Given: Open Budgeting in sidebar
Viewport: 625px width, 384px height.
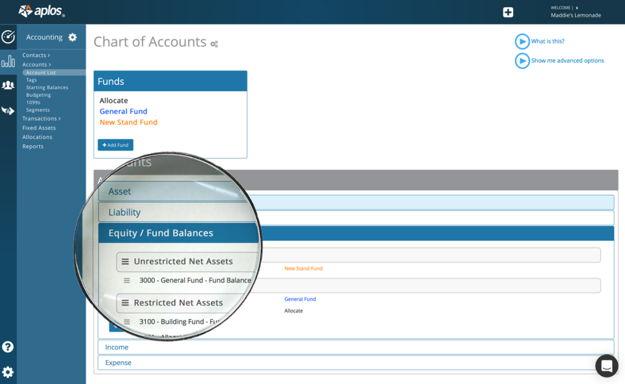Looking at the screenshot, I should coord(38,95).
